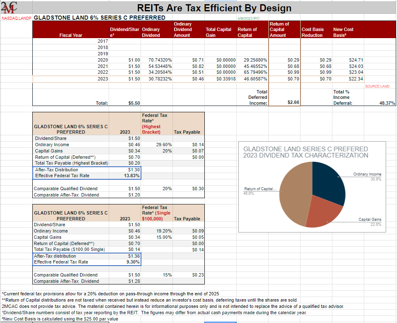Click the pie chart title text
Image resolution: width=397 pixels, height=323 pixels.
pyautogui.click(x=306, y=152)
